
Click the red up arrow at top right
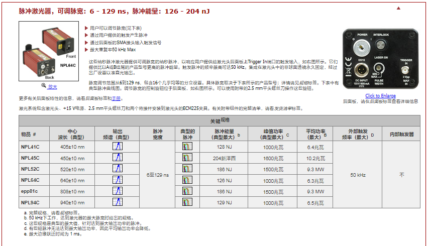coord(398,8)
